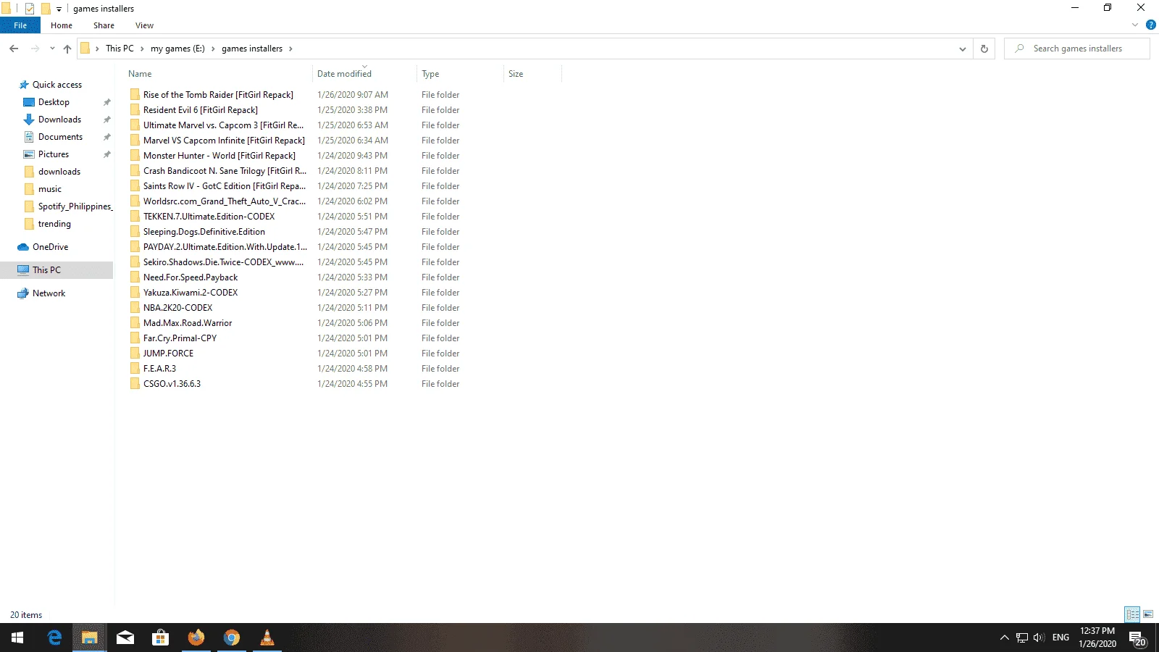The image size is (1159, 652).
Task: Select the Resident Evil 6 folder
Action: click(x=201, y=110)
